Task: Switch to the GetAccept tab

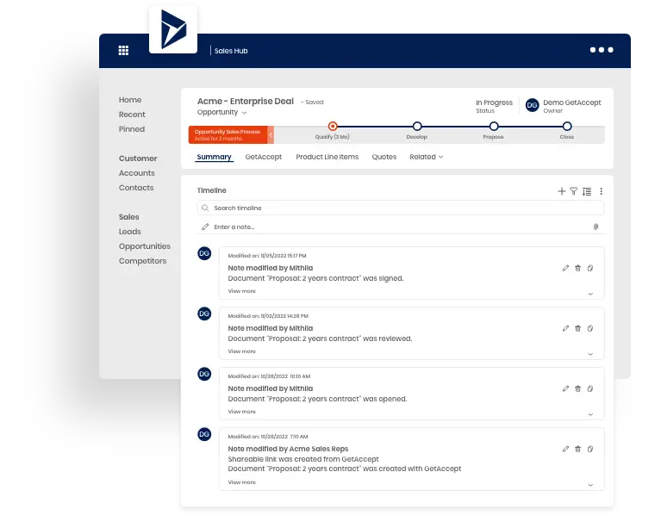Action: pos(264,157)
